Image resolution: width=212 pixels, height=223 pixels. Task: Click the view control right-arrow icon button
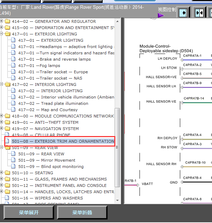(183, 13)
